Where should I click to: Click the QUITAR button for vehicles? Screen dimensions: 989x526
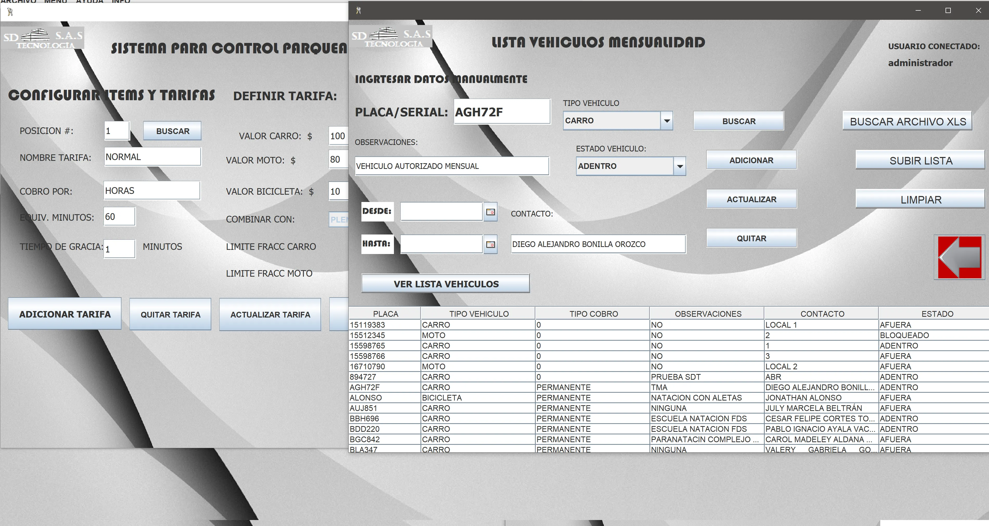click(751, 238)
